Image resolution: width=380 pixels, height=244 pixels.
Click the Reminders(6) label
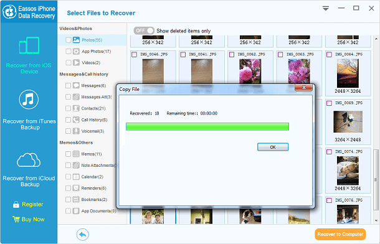click(x=94, y=188)
